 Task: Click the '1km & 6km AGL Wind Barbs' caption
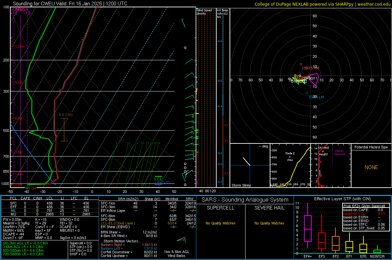176,254
